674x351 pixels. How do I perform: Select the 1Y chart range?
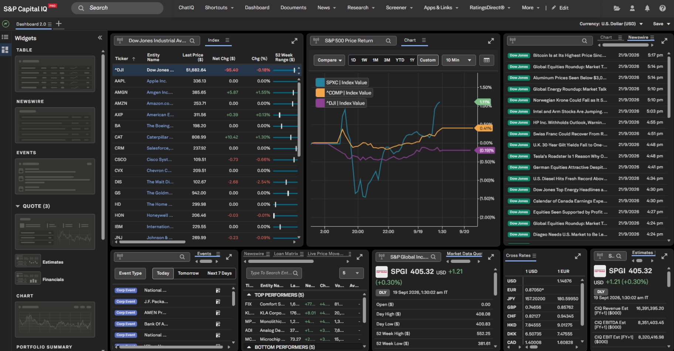coord(412,60)
